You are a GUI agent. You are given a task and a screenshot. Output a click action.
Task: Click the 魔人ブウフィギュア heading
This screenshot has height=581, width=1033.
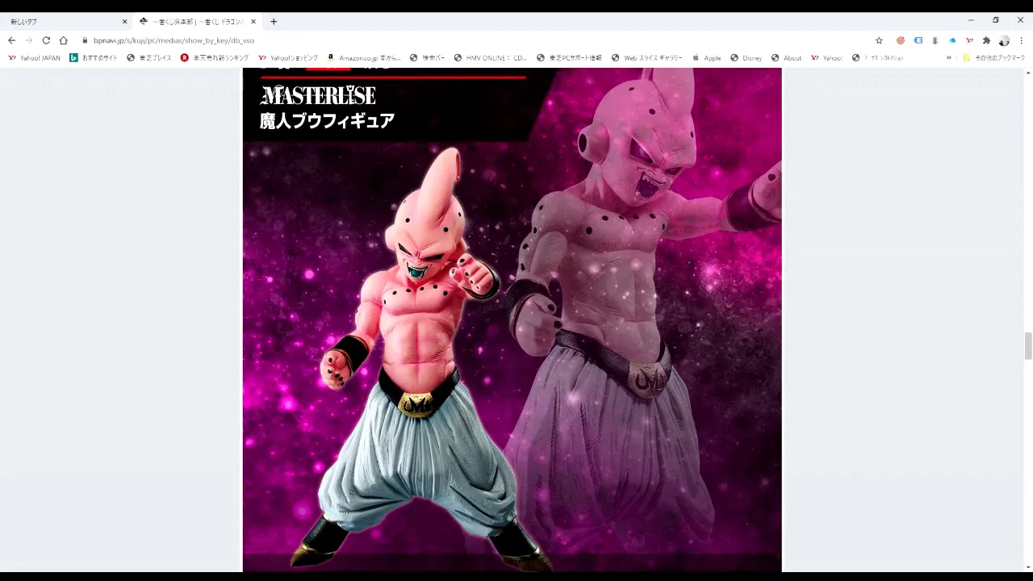point(327,121)
